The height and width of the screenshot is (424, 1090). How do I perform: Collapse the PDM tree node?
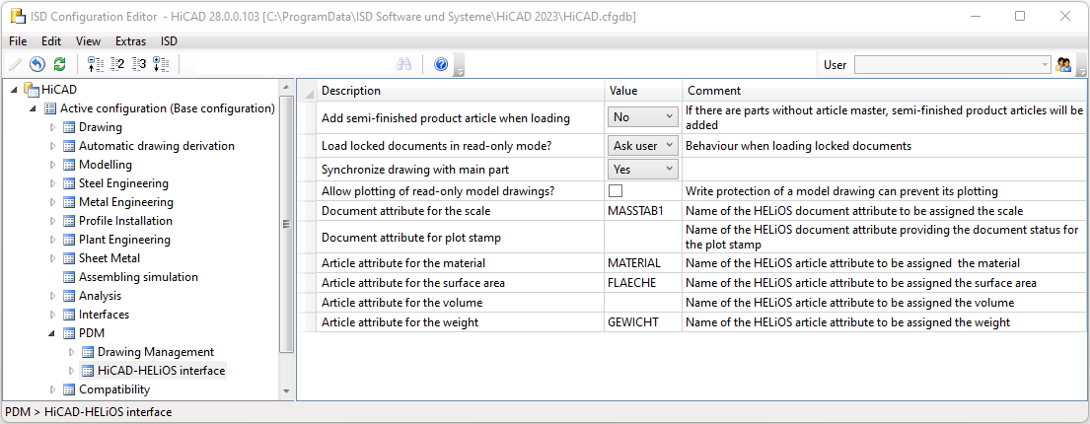click(x=53, y=333)
